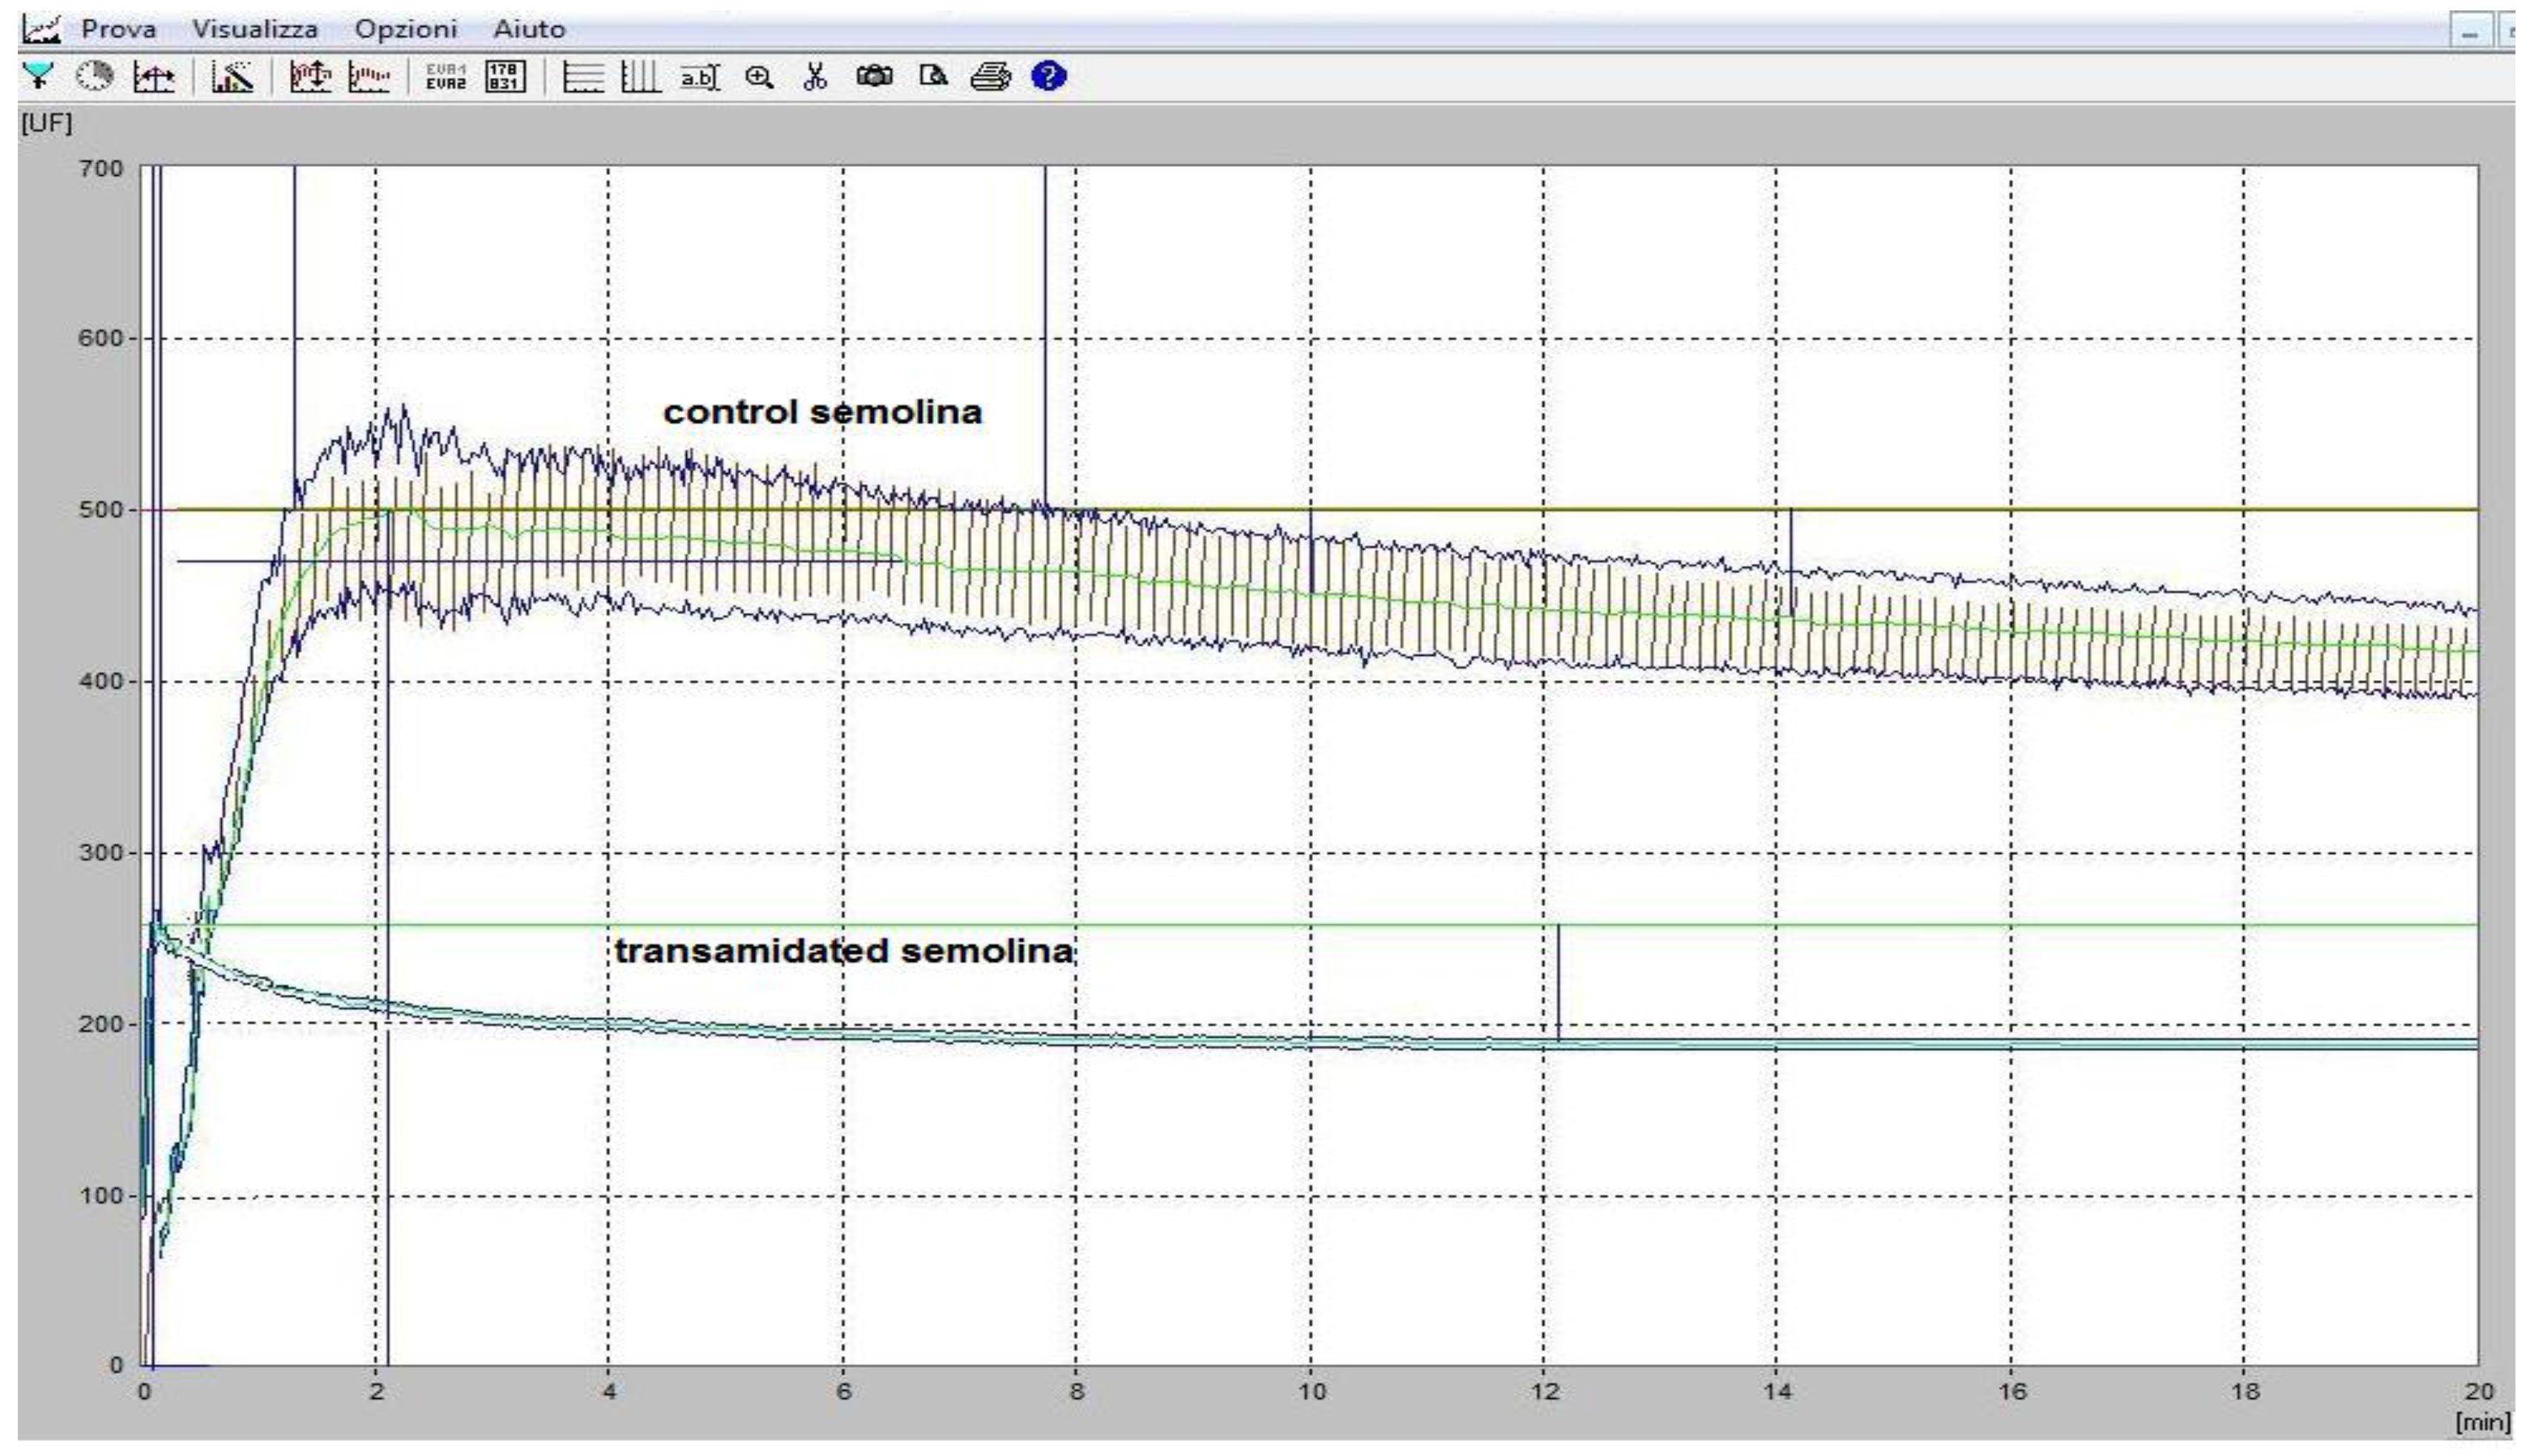Click the printer icon
Viewport: 2531px width, 1456px height.
click(x=990, y=76)
